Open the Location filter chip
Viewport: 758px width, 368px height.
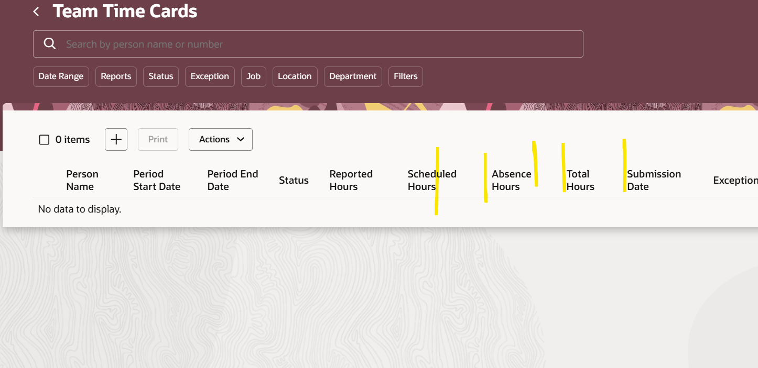pos(295,76)
